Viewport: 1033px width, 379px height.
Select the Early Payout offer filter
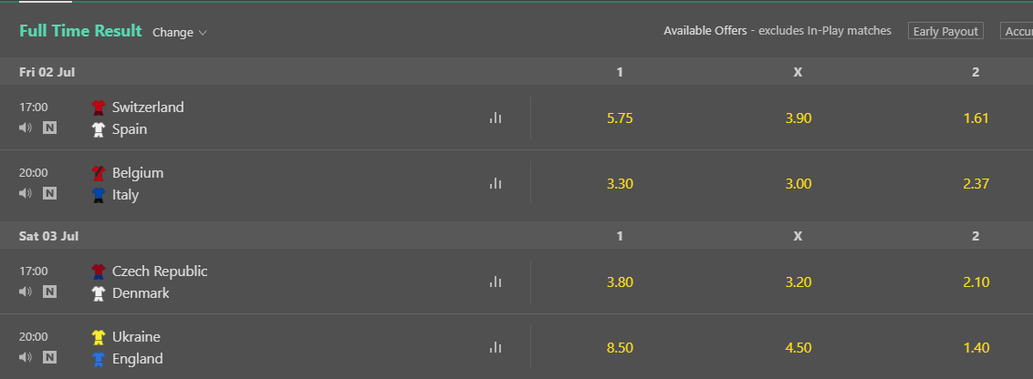coord(945,31)
